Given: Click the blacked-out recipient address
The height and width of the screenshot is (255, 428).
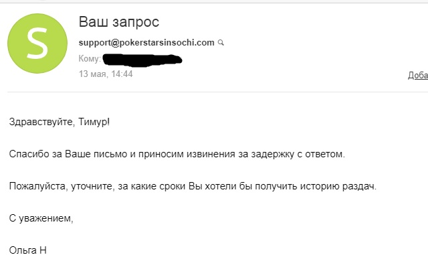Looking at the screenshot, I should (x=142, y=60).
